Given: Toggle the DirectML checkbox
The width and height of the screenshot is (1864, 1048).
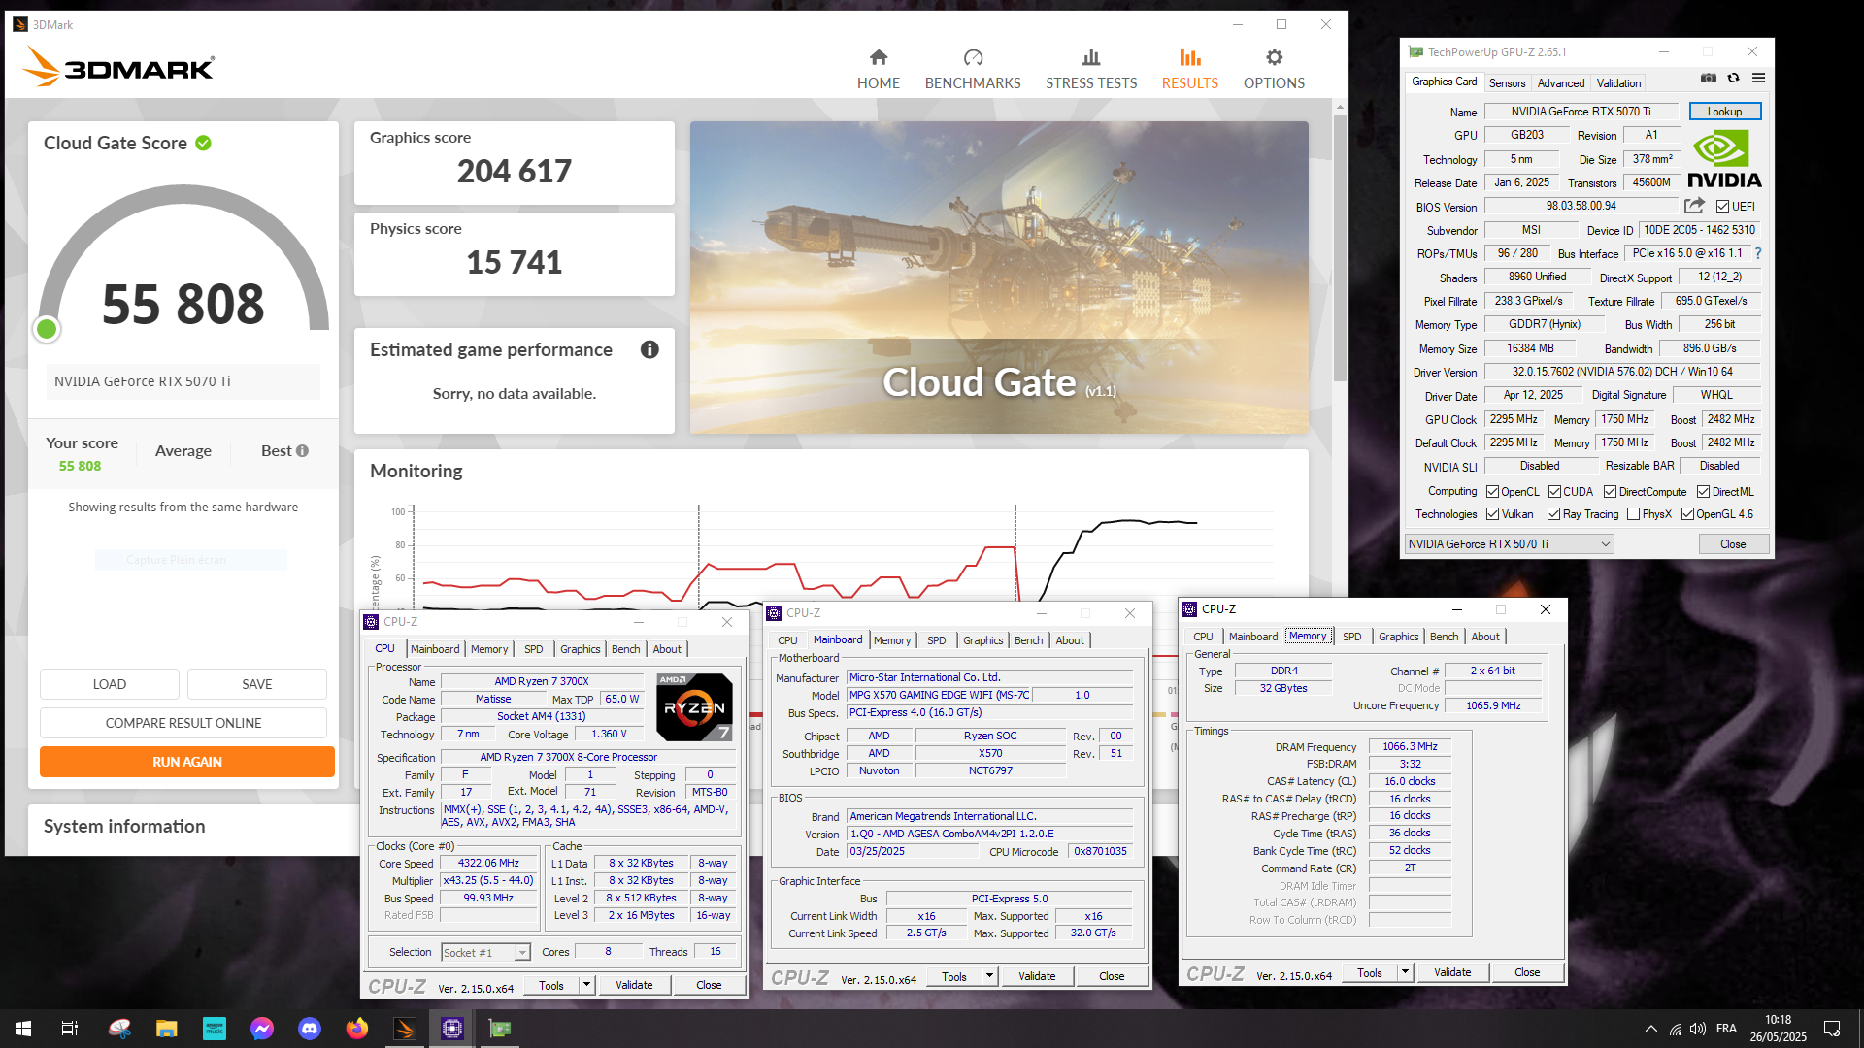Looking at the screenshot, I should pos(1703,492).
